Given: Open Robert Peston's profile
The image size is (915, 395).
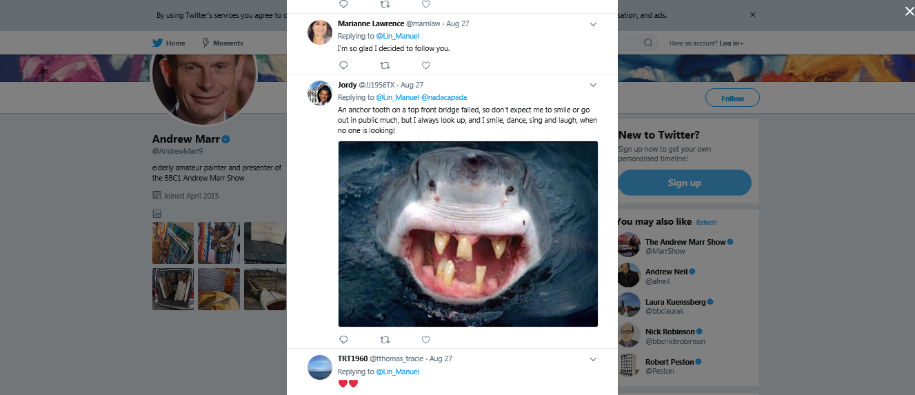Looking at the screenshot, I should [x=669, y=362].
